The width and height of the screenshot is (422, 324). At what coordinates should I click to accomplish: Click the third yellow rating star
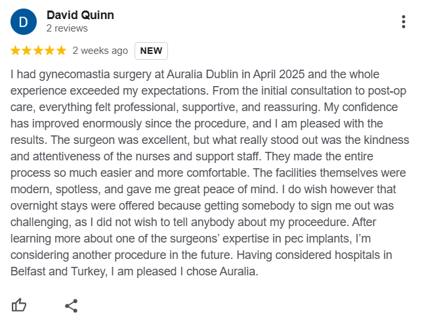pos(39,51)
